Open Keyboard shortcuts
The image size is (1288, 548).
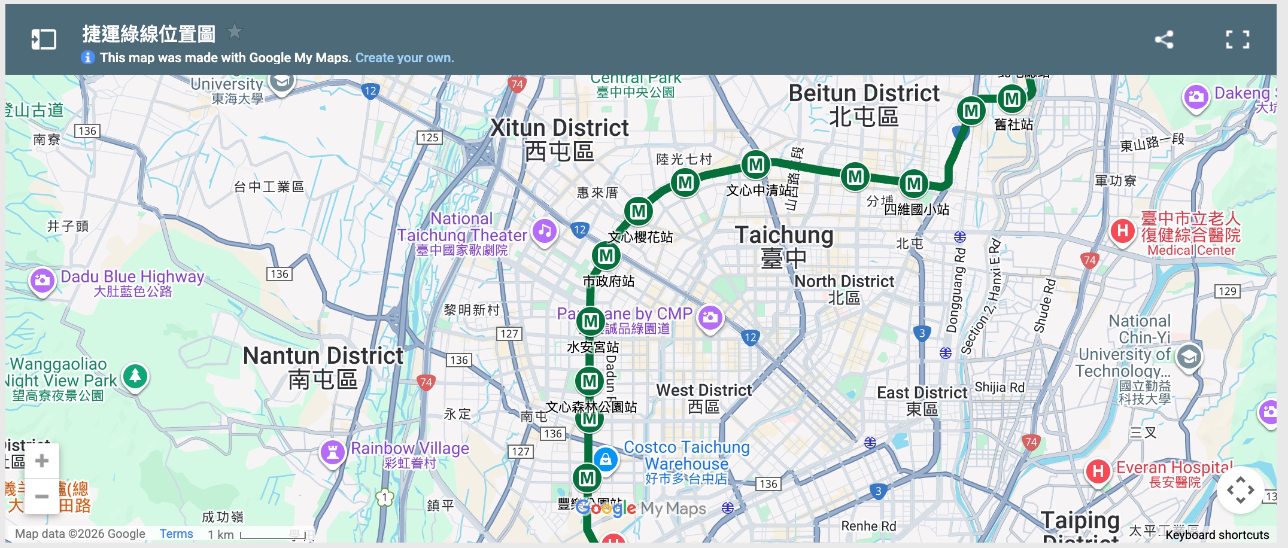pos(1217,535)
